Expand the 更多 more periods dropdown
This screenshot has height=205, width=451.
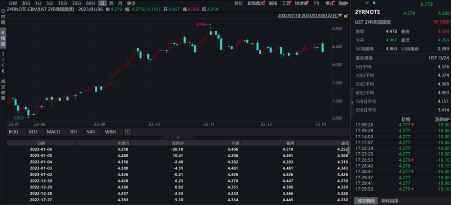[x=131, y=3]
